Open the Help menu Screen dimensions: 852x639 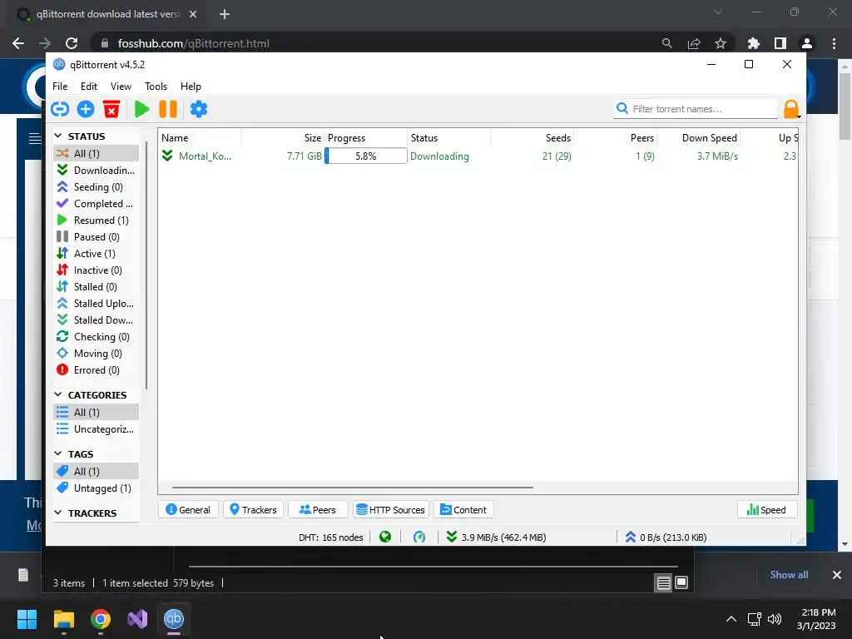[191, 87]
